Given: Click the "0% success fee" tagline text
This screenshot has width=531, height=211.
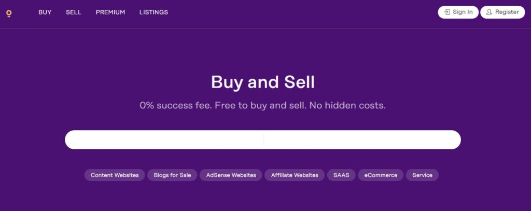Looking at the screenshot, I should click(x=263, y=105).
